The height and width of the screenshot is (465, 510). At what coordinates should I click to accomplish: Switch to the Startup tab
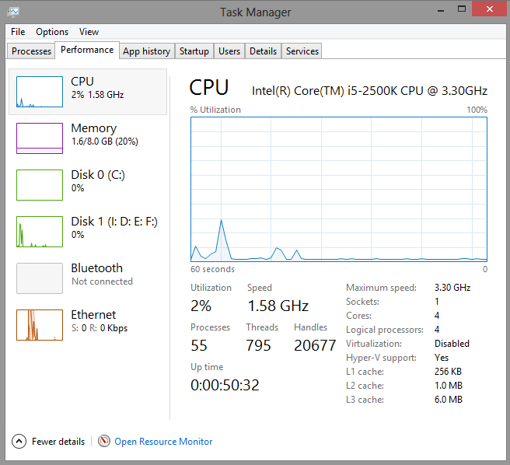(x=194, y=51)
